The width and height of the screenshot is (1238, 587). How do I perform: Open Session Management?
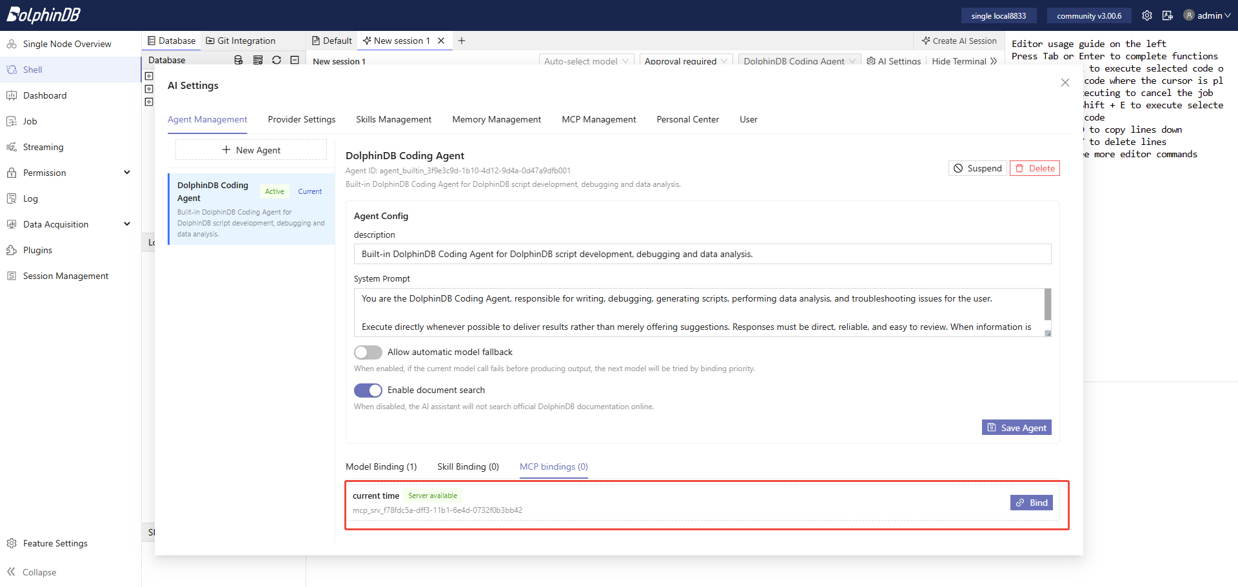pos(65,276)
